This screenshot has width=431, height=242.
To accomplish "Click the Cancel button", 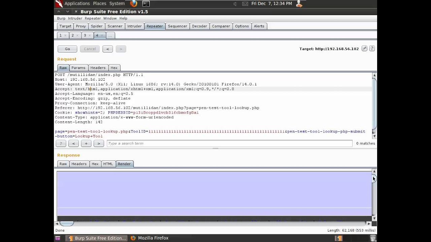I will pyautogui.click(x=90, y=49).
